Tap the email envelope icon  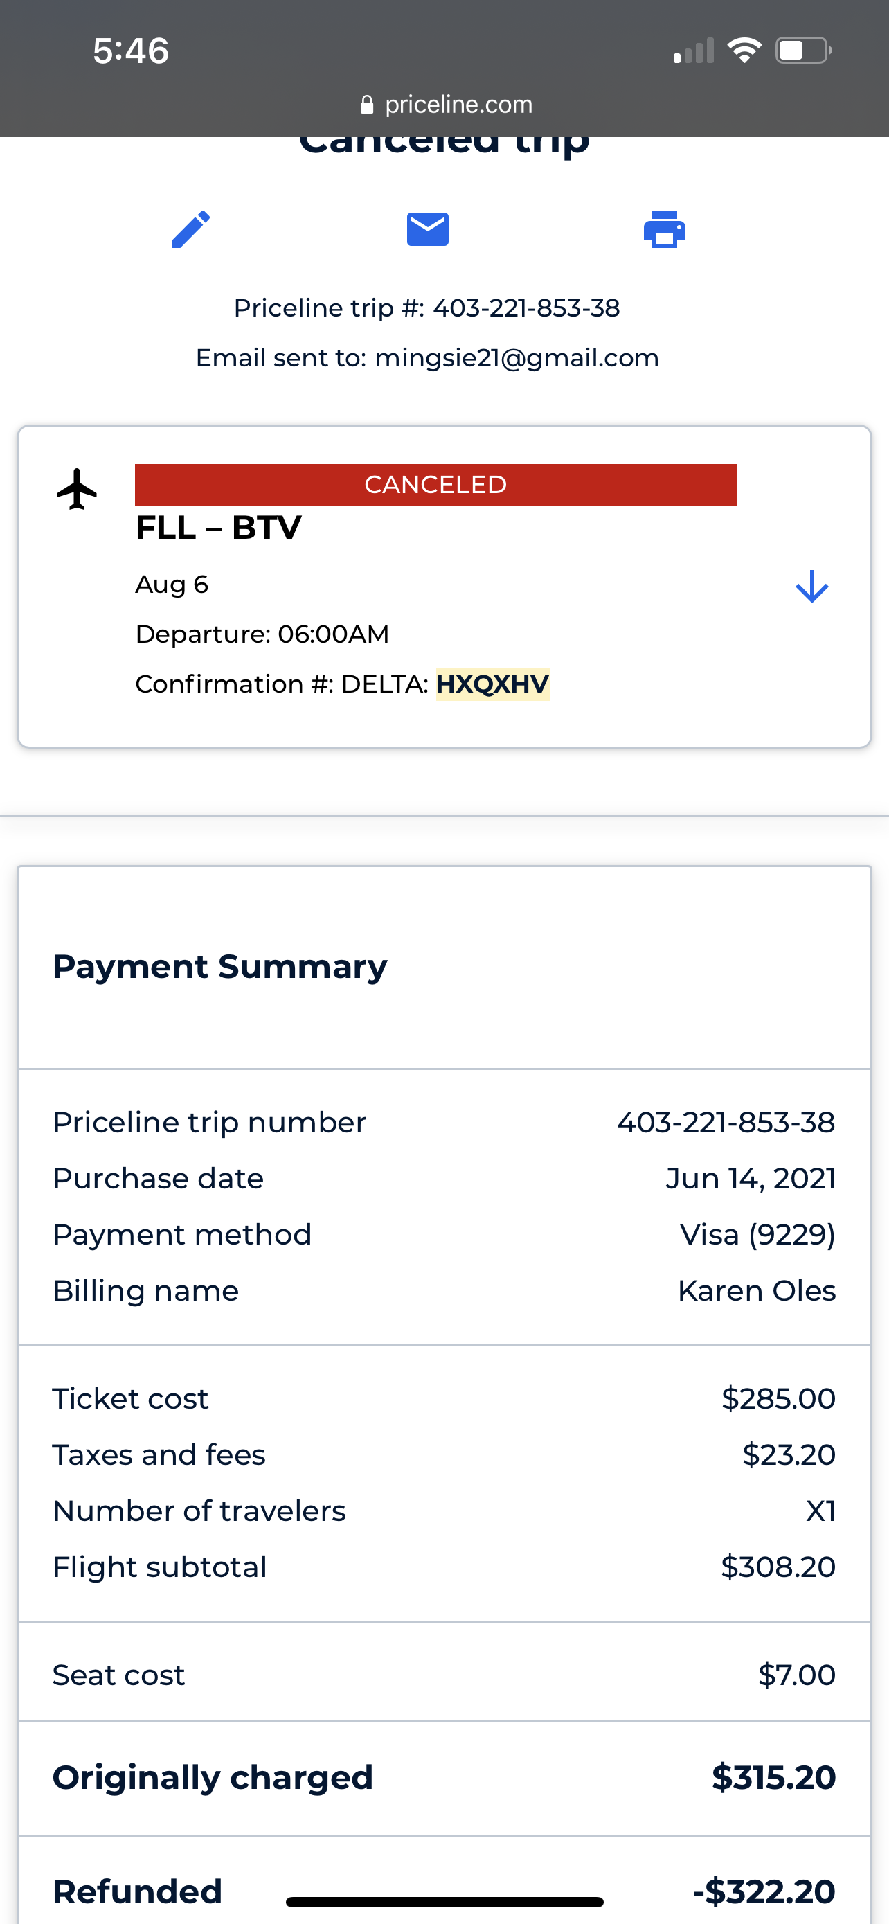click(x=428, y=229)
